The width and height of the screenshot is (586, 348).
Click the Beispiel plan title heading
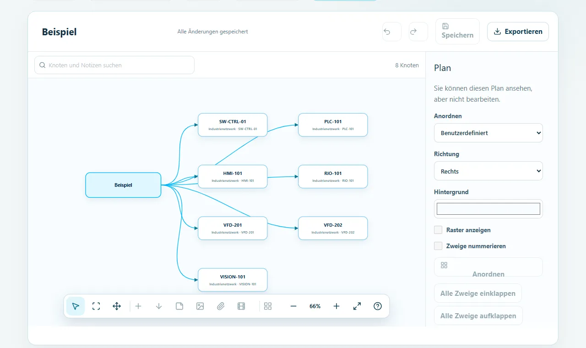coord(60,32)
